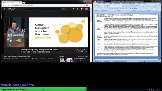
Task: Toggle YouTube Autoplay switch
Action: (x=86, y=56)
